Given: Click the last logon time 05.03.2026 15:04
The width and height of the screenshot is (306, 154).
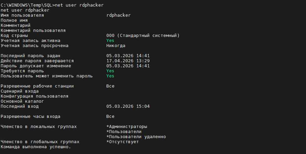Looking at the screenshot, I should (128, 106).
